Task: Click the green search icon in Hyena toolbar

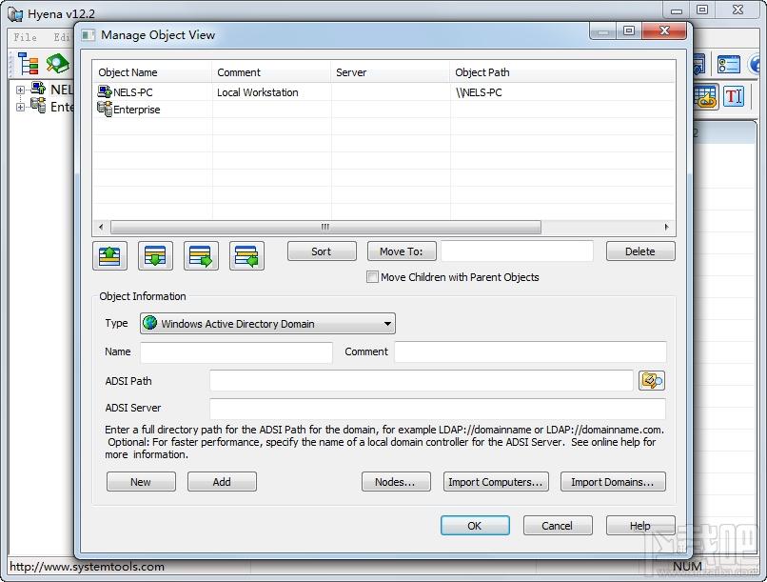Action: pyautogui.click(x=58, y=64)
